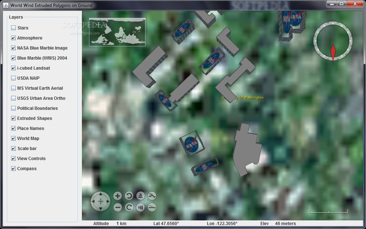Image resolution: width=366 pixels, height=229 pixels.
Task: Click the Layers panel heading
Action: pos(16,17)
